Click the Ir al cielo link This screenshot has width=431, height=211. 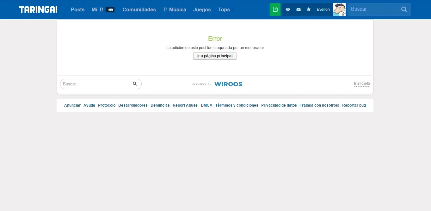pos(362,83)
